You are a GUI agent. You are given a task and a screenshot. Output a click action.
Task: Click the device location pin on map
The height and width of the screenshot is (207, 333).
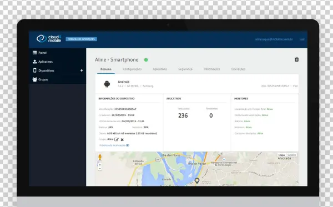coord(197,181)
